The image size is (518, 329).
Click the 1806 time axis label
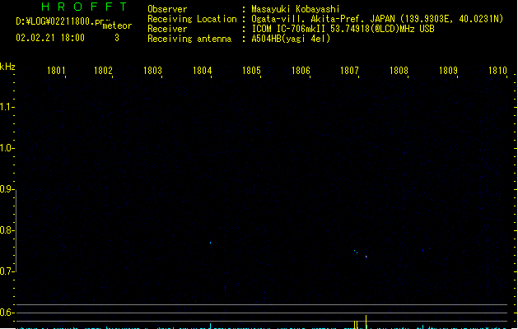click(301, 71)
